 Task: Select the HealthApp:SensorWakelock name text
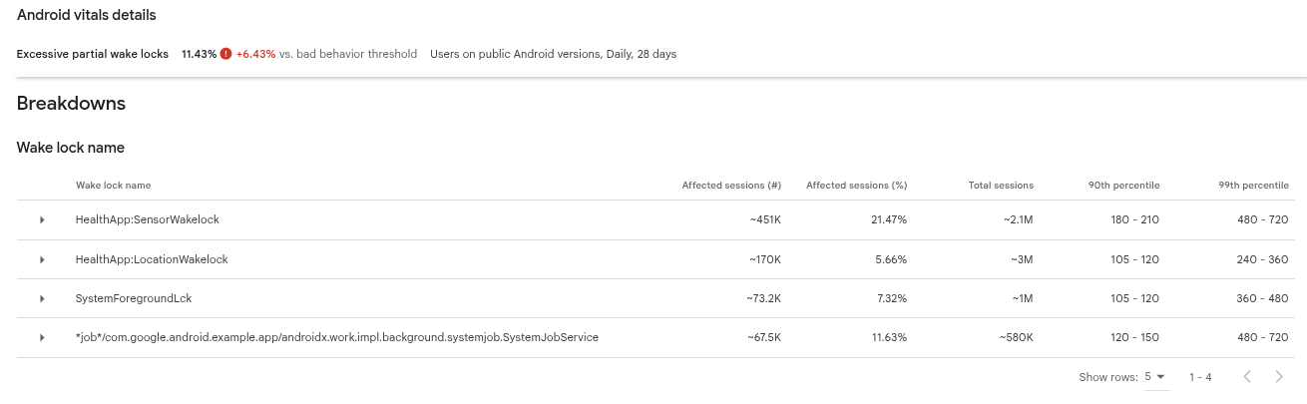click(147, 219)
